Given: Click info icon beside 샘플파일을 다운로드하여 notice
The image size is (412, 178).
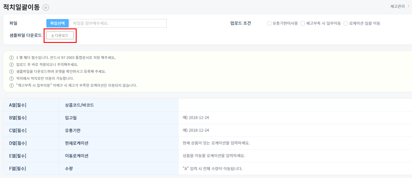Looking at the screenshot, I should pyautogui.click(x=12, y=72).
